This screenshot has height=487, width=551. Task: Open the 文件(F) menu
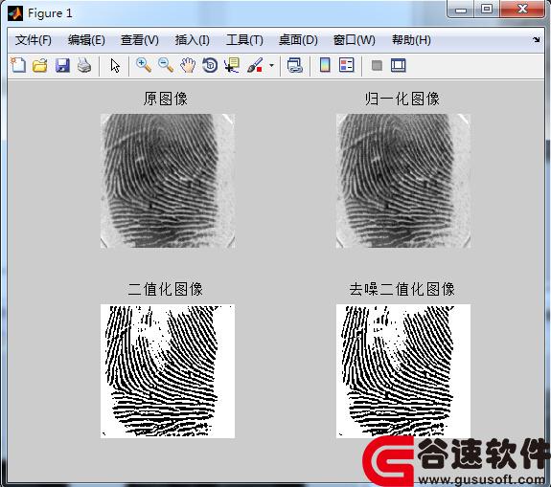34,40
